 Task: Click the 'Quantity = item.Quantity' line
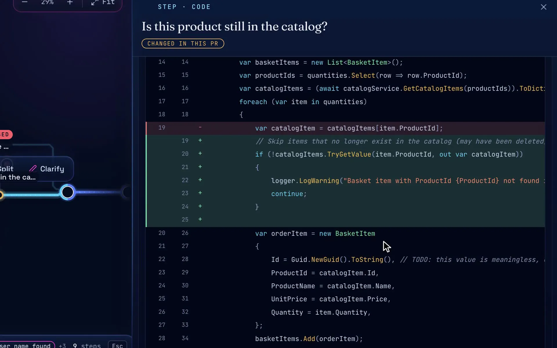coord(345,312)
